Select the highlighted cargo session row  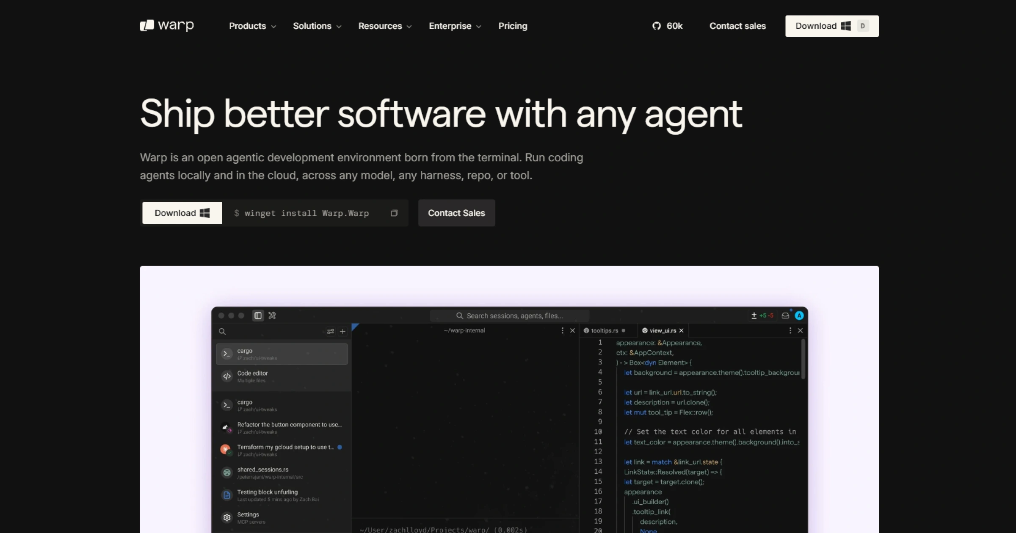click(282, 354)
